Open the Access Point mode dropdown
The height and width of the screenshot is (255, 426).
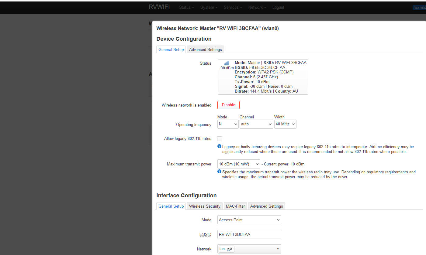[x=249, y=220]
